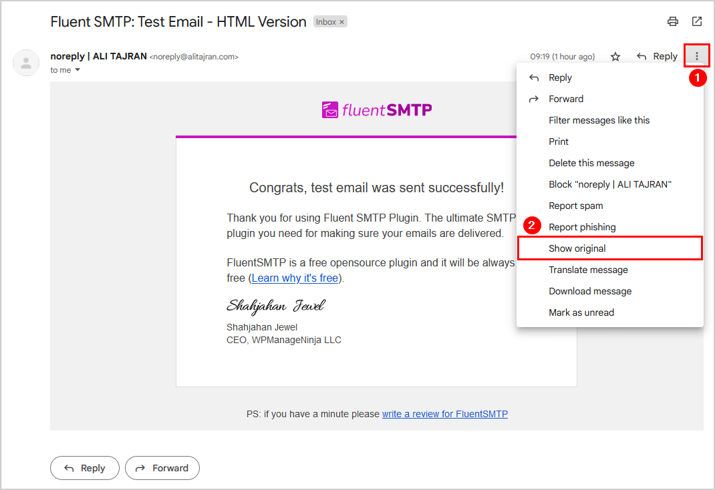Choose Filter messages like this
715x490 pixels.
point(609,120)
